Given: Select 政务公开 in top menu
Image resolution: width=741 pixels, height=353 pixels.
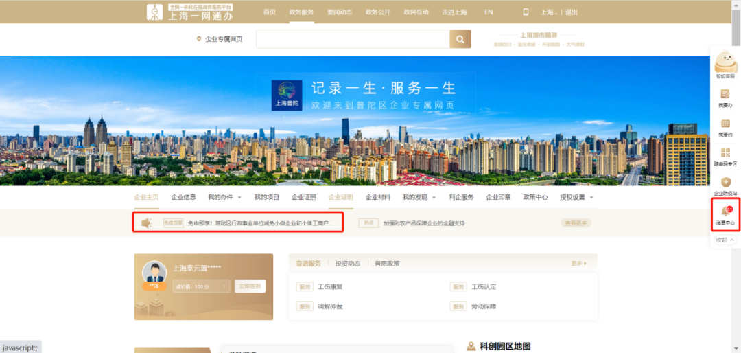Looking at the screenshot, I should 378,12.
